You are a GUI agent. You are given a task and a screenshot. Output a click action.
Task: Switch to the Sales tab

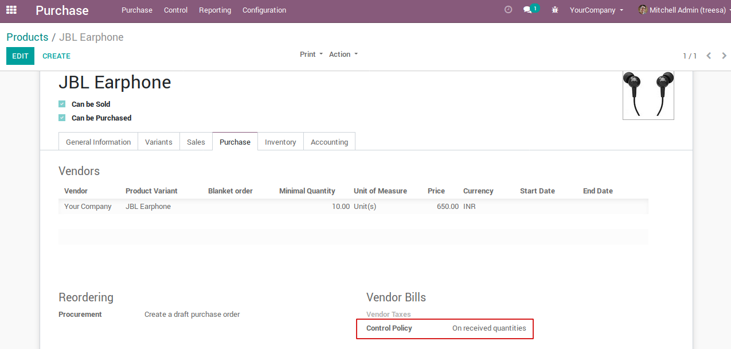[x=196, y=142]
